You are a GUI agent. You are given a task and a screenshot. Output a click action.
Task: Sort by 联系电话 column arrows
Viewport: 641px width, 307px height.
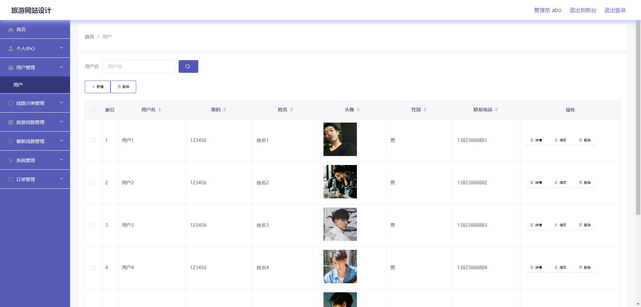pyautogui.click(x=496, y=110)
